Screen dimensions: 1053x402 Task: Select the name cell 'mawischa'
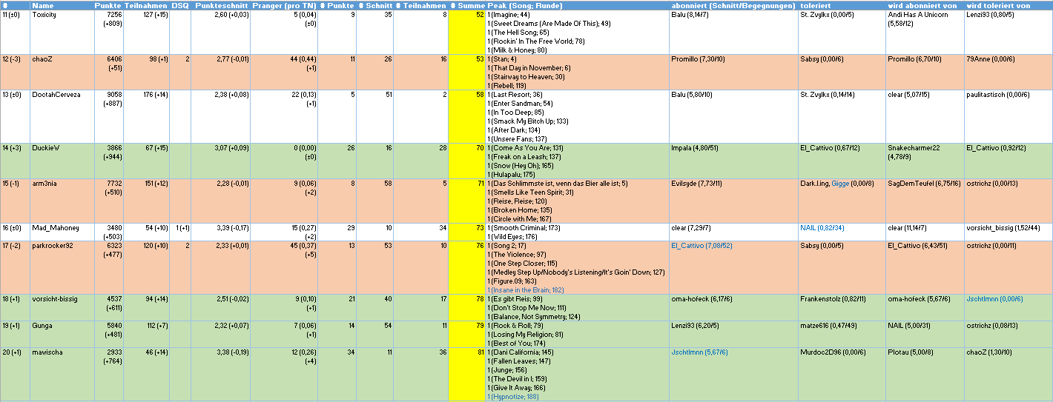click(x=62, y=374)
